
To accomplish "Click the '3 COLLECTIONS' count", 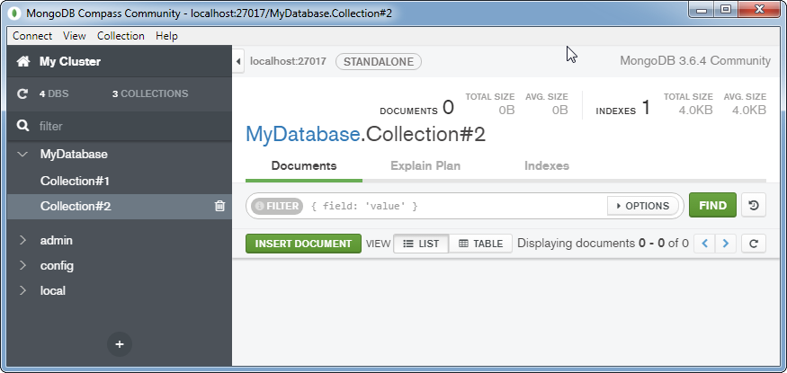I will pos(150,93).
